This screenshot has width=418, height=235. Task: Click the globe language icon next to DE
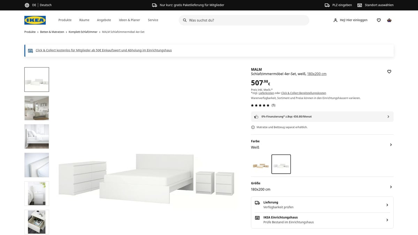[27, 5]
